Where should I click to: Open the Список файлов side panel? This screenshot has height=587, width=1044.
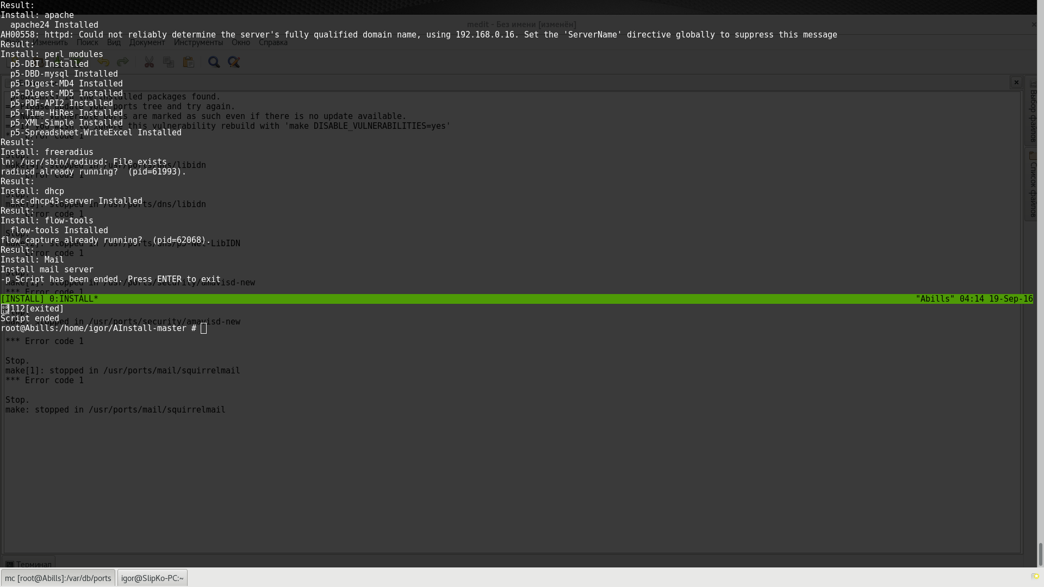tap(1033, 185)
